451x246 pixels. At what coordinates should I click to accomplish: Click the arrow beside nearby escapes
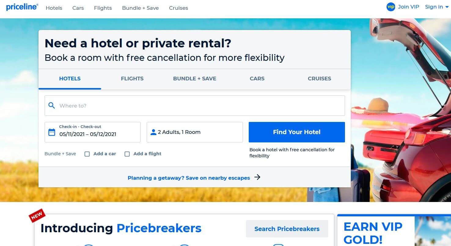(x=258, y=177)
